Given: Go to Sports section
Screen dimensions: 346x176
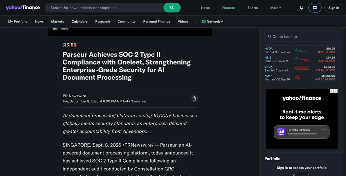Looking at the screenshot, I should coord(252,8).
